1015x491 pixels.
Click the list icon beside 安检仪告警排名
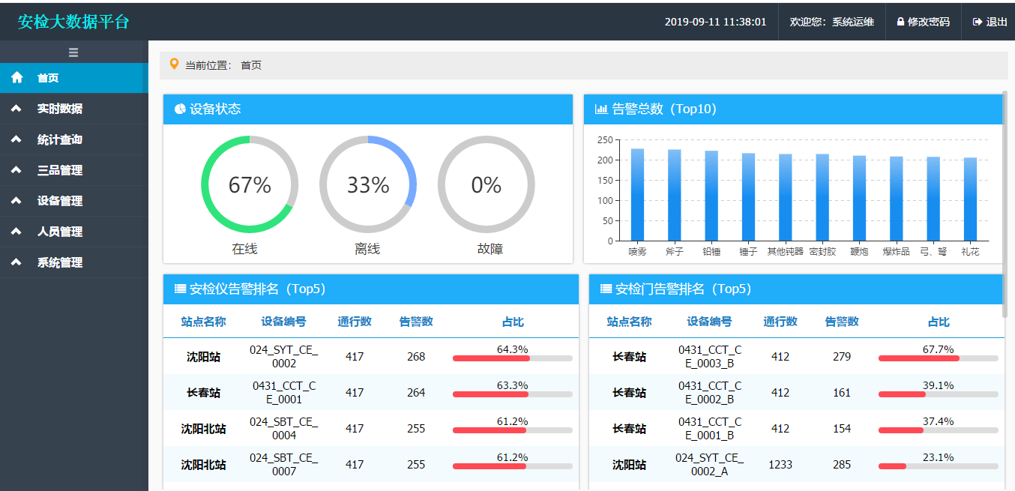tap(180, 289)
